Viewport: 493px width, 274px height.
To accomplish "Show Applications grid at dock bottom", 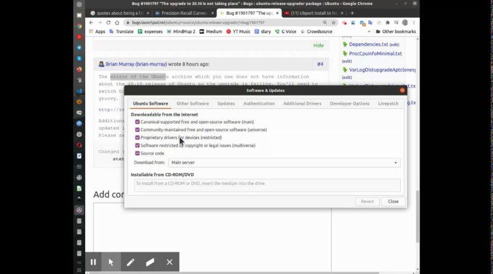I will pos(79,270).
